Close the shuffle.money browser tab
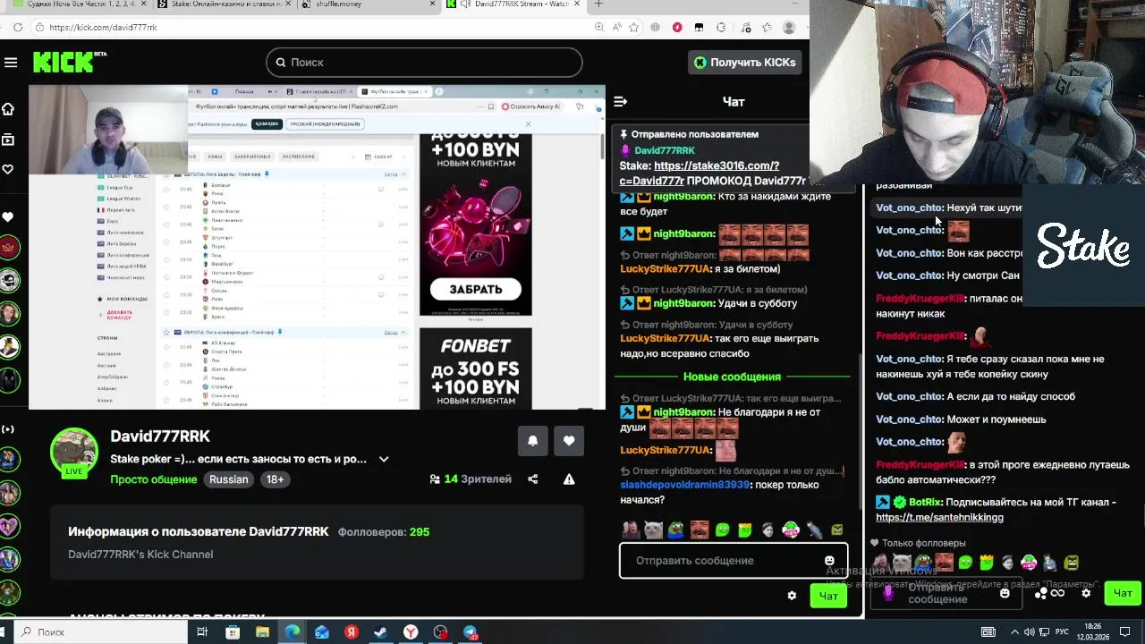Screen dimensions: 1145x644 (x=433, y=4)
